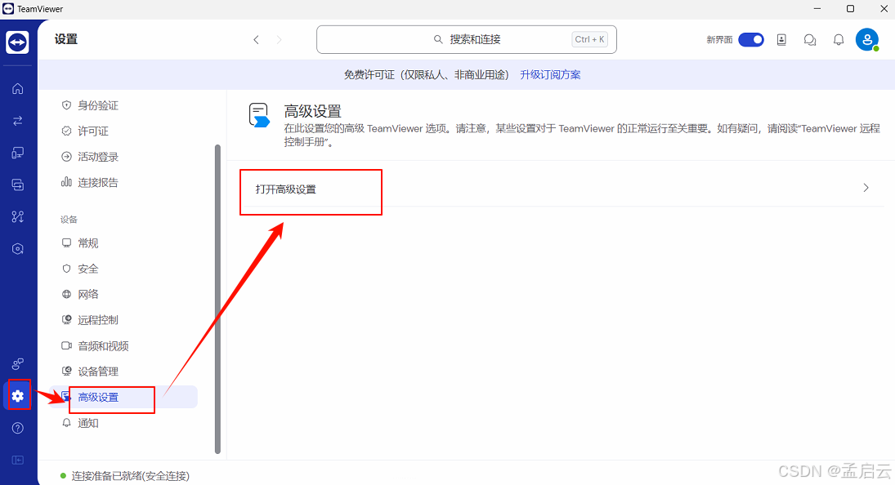Image resolution: width=895 pixels, height=485 pixels.
Task: Open the connected users icon above the gear
Action: (18, 363)
